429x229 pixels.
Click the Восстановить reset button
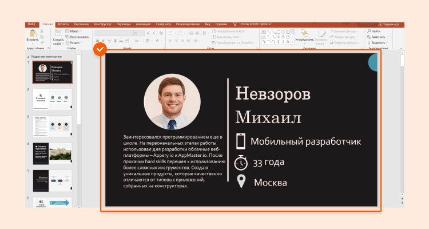point(77,37)
